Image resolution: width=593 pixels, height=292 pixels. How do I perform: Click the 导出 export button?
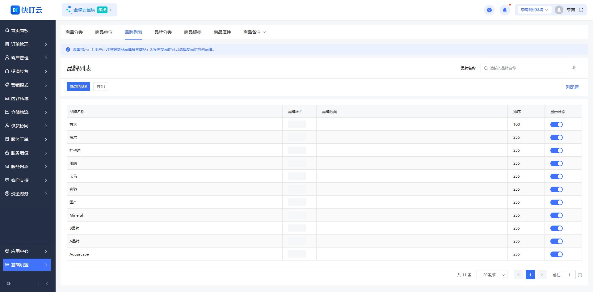click(101, 87)
